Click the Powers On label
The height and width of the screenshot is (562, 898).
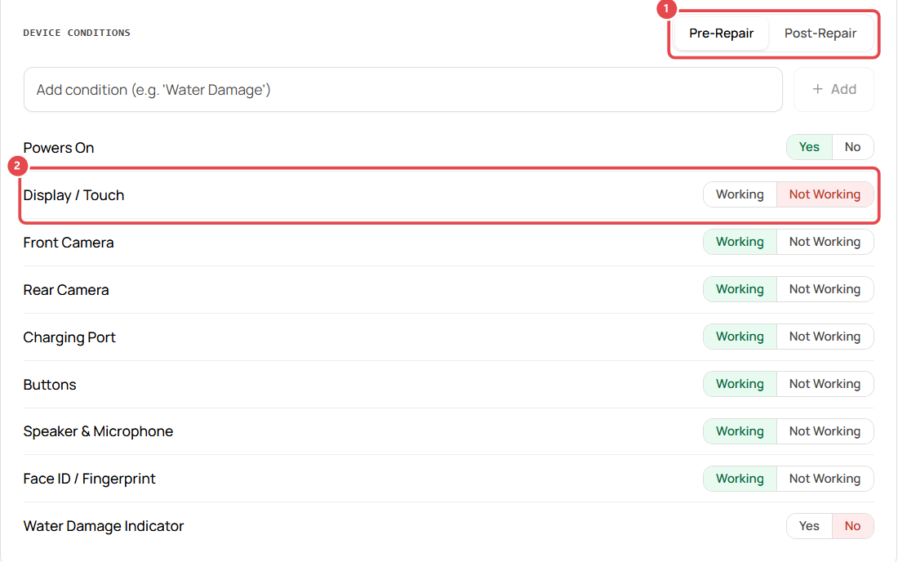(x=59, y=148)
